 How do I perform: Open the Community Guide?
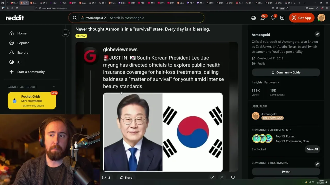click(286, 72)
